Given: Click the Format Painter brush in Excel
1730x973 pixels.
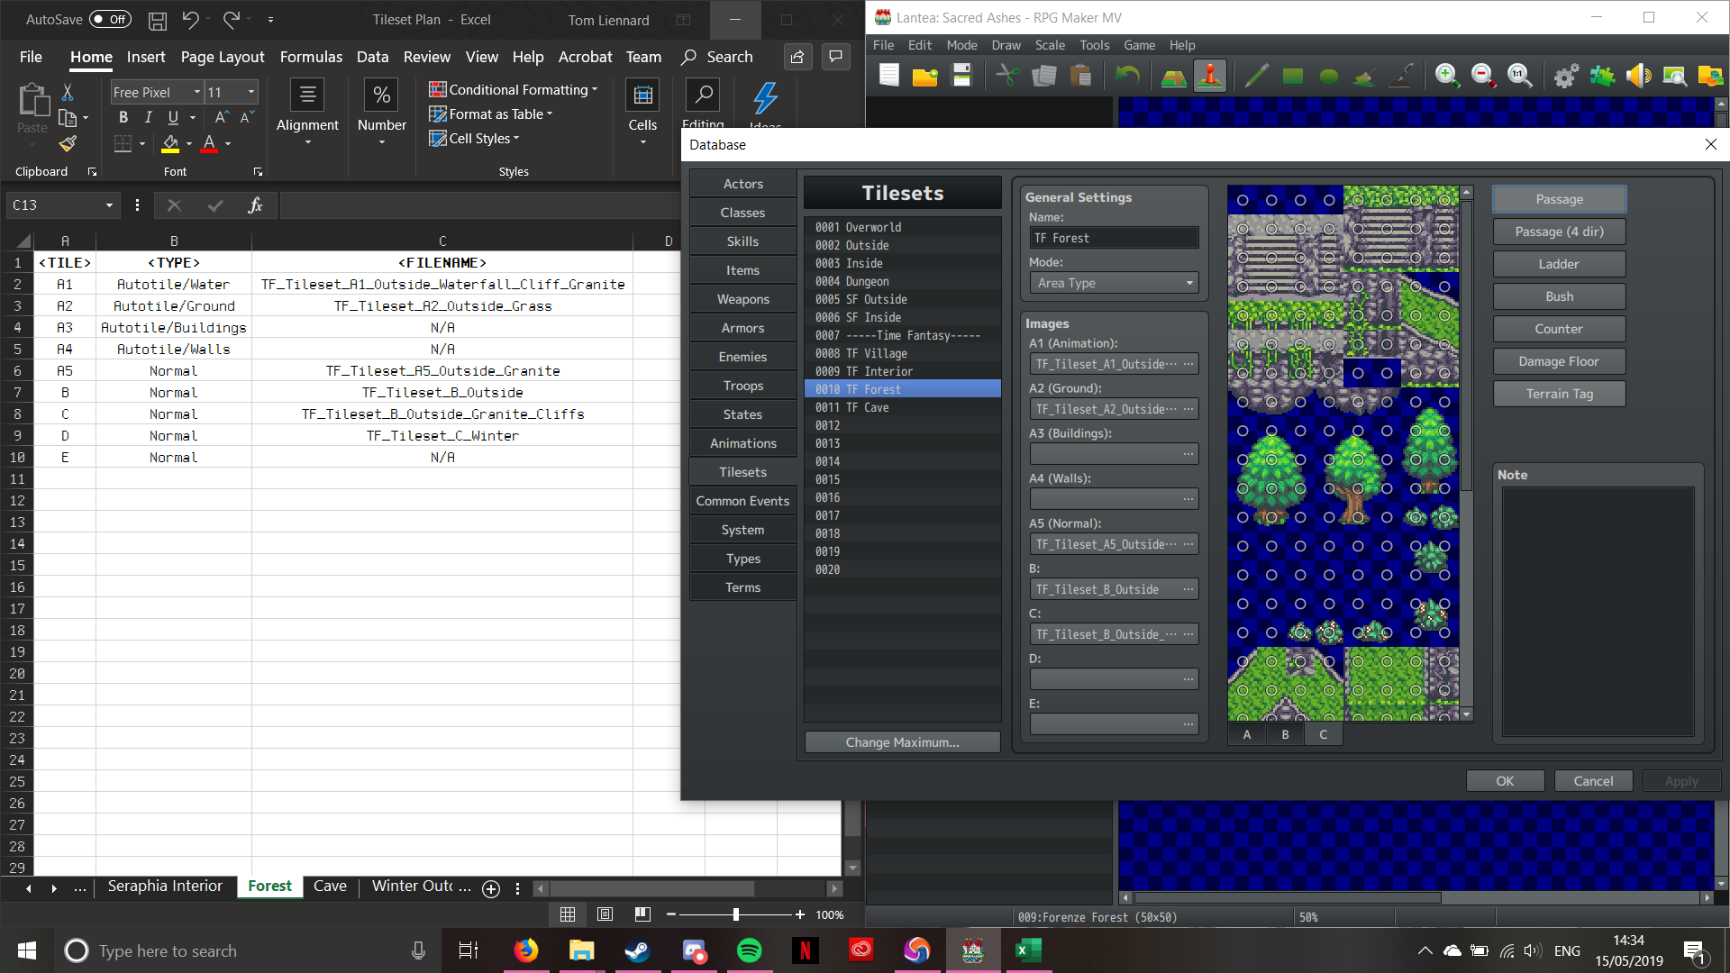Looking at the screenshot, I should pyautogui.click(x=68, y=143).
